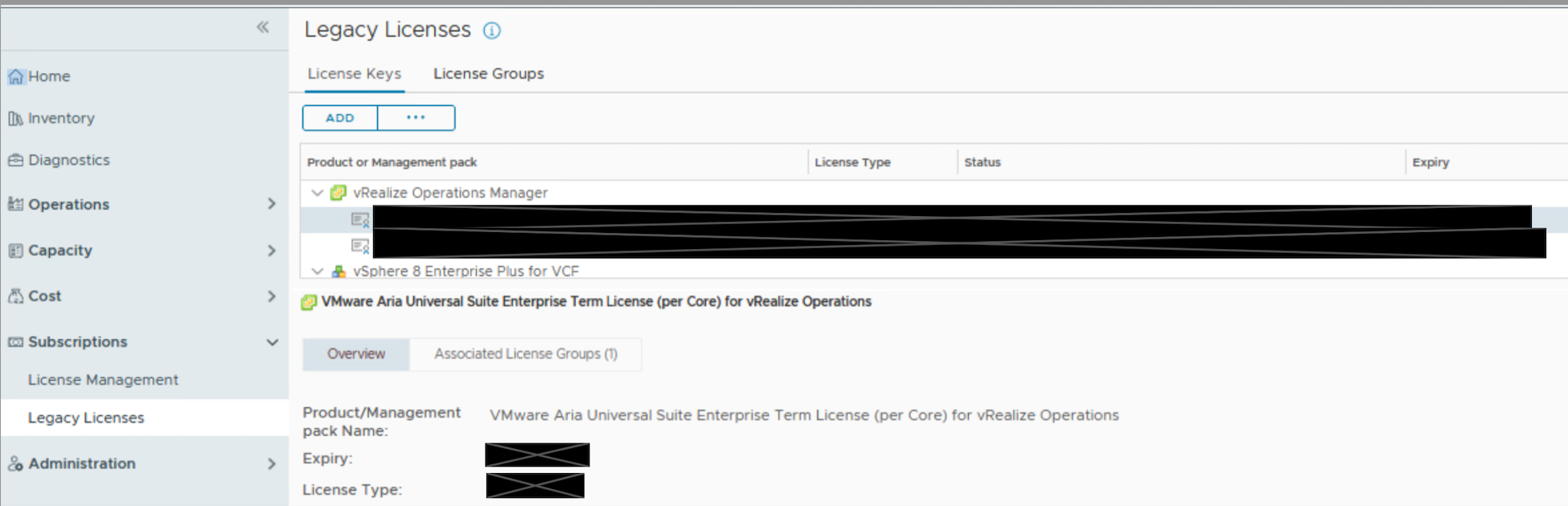Open License Management in the sidebar
The height and width of the screenshot is (506, 1568).
103,380
